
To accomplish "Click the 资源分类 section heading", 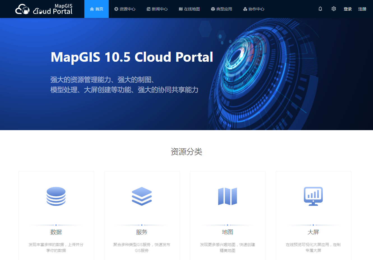I will click(186, 152).
